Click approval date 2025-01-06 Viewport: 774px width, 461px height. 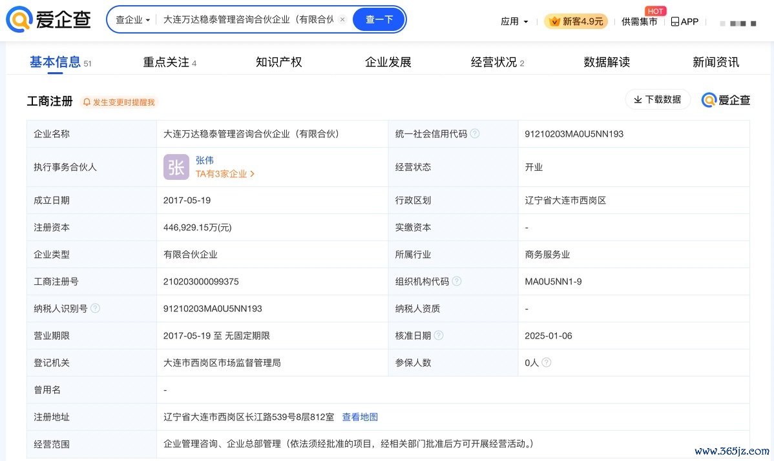point(549,336)
